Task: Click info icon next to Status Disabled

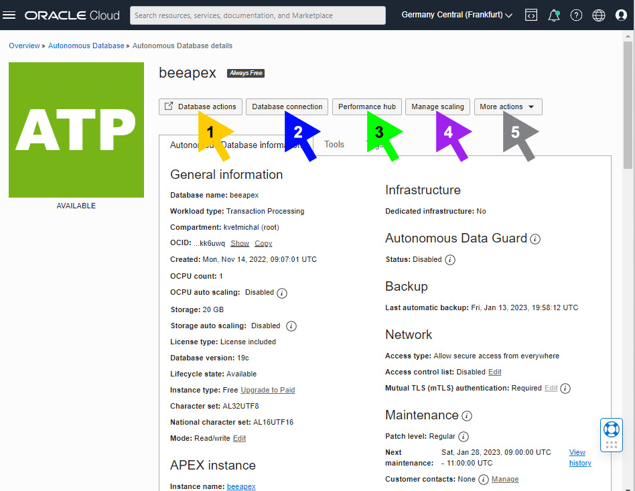Action: point(450,260)
